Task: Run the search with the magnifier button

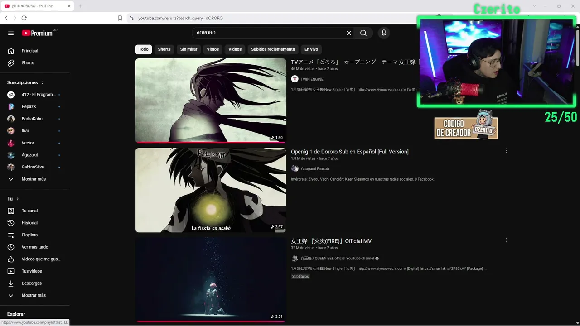Action: (363, 33)
